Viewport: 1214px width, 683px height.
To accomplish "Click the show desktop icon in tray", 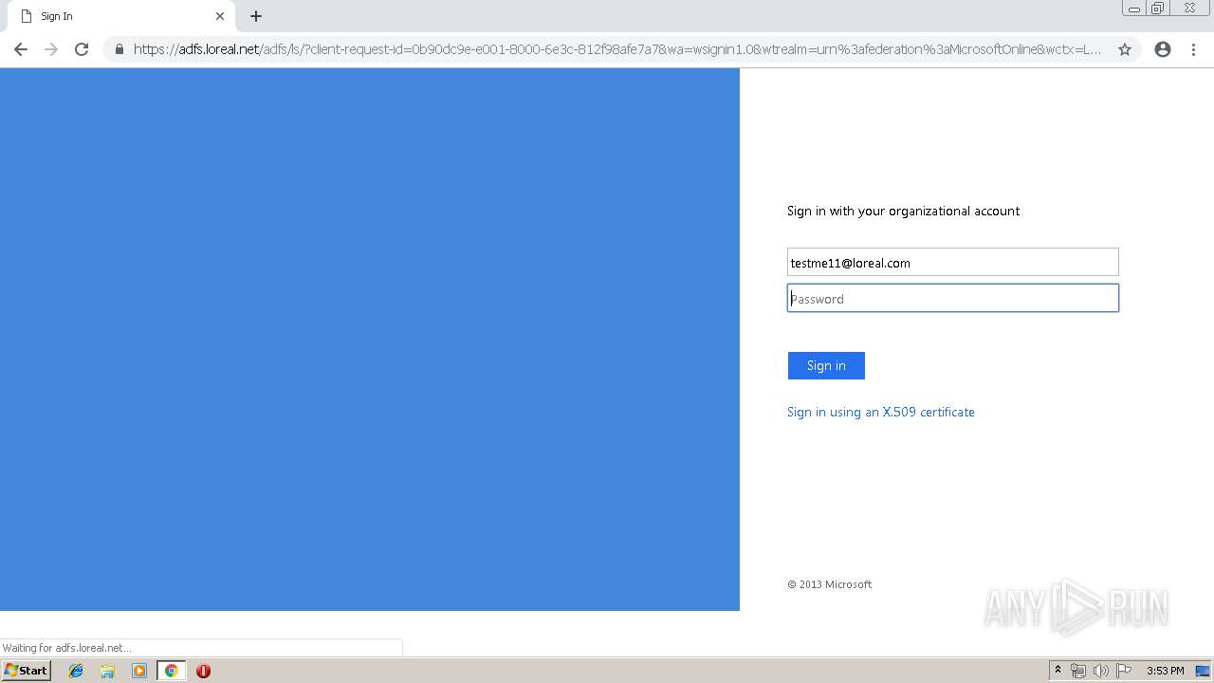I will [1203, 671].
